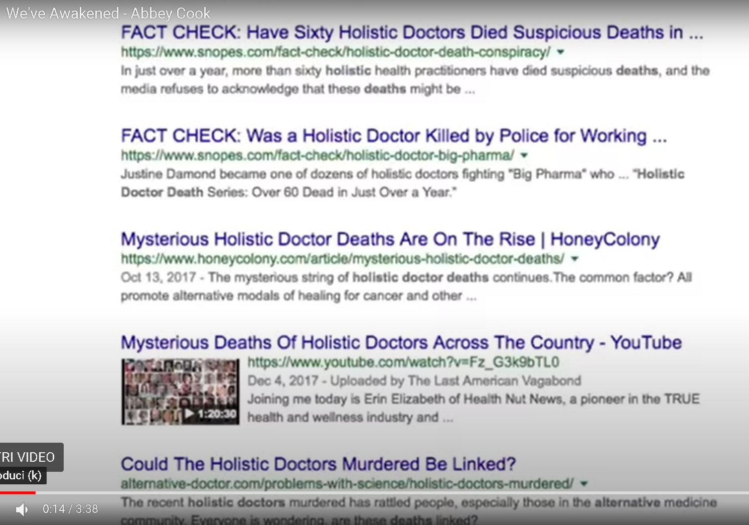Open Mysterious Holistic Doctor Deaths Are On The Rise result
Viewport: 749px width, 525px height.
390,239
